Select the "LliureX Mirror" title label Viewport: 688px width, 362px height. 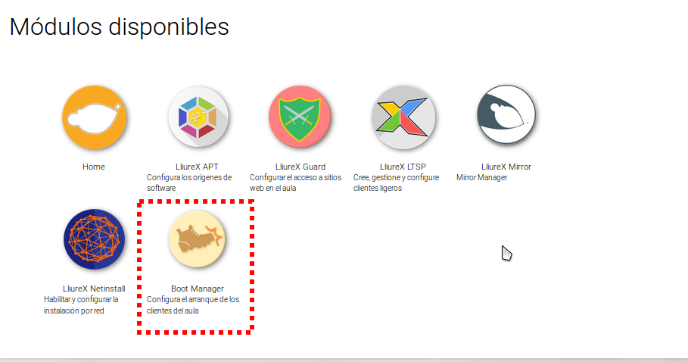coord(506,167)
